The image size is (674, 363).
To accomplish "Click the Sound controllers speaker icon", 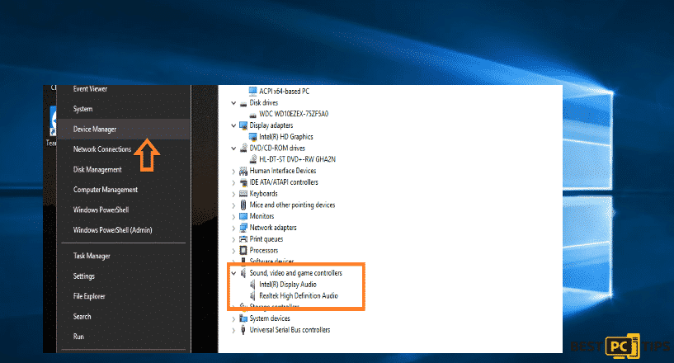I will pyautogui.click(x=243, y=273).
